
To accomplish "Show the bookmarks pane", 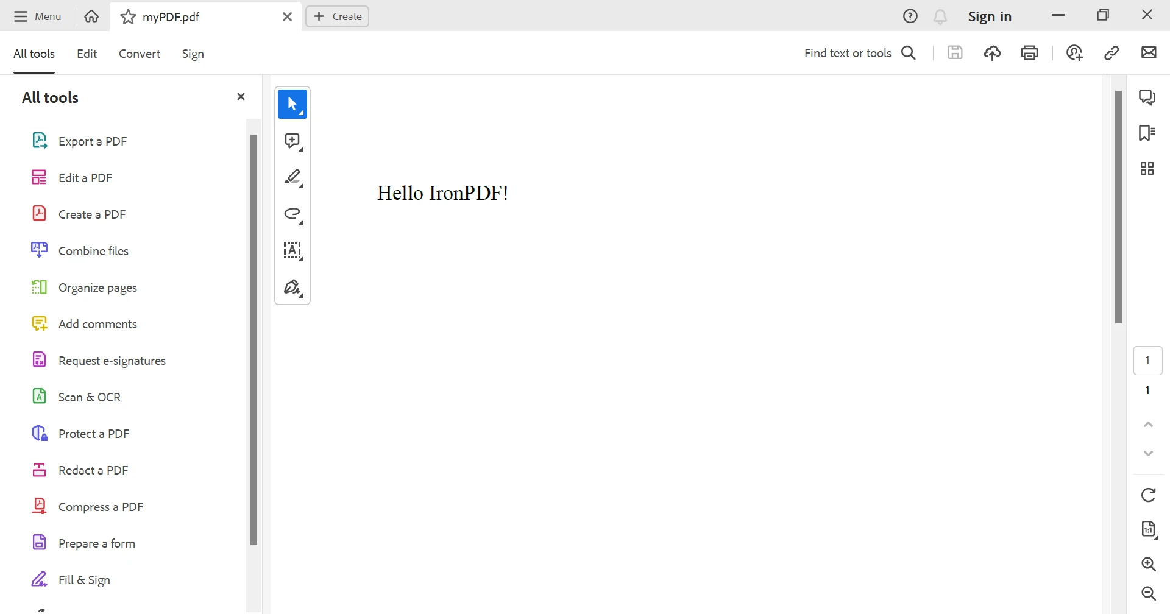I will 1147,133.
